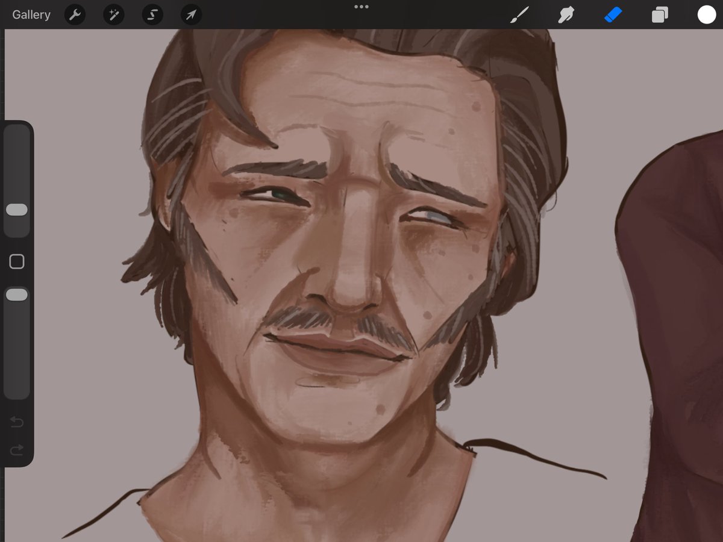Image resolution: width=723 pixels, height=542 pixels.
Task: Open the Actions wrench menu
Action: 75,15
